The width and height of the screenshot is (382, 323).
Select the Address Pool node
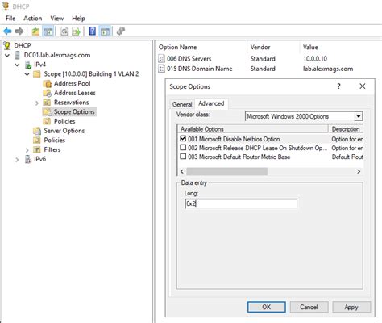72,83
